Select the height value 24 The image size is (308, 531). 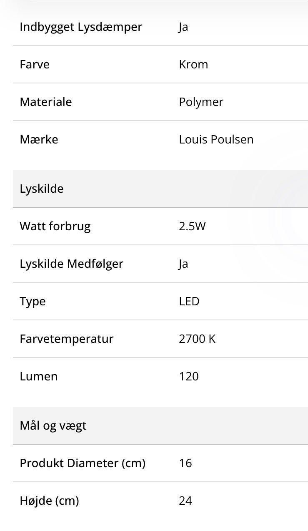pos(185,501)
